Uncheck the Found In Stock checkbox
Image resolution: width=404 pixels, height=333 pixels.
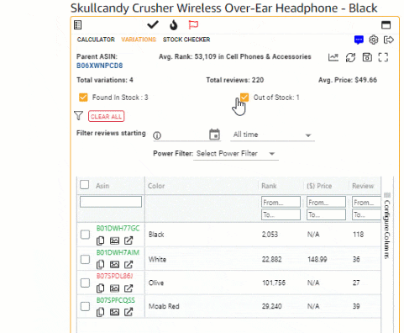tap(83, 98)
